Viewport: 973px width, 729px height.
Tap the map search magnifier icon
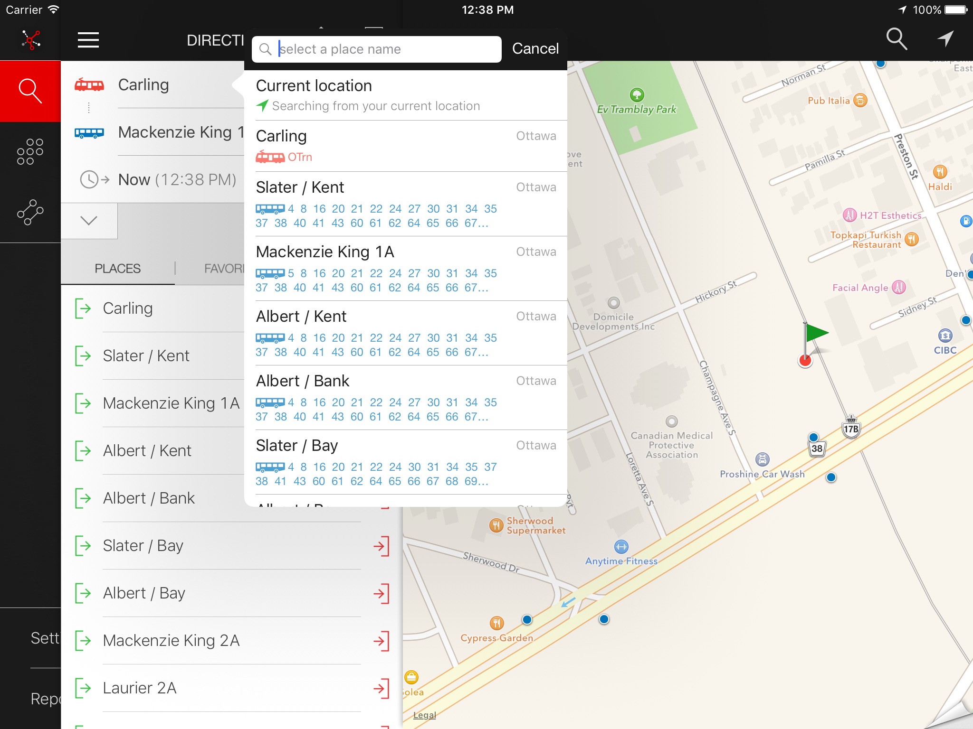tap(896, 39)
